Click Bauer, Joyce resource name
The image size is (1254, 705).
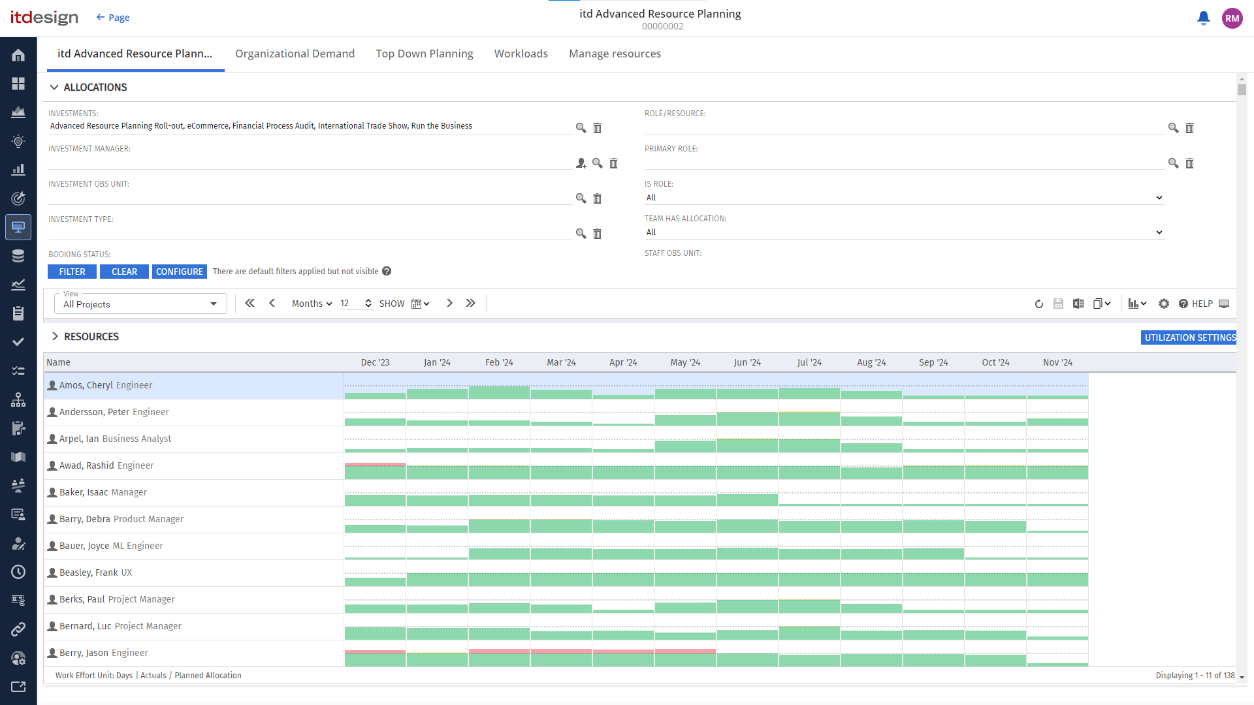pos(84,546)
